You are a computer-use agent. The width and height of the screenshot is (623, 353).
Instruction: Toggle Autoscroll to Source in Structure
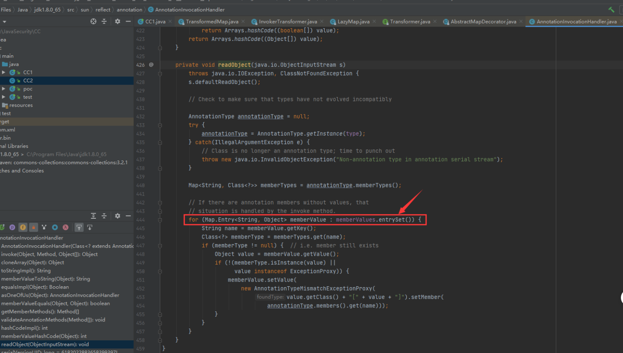point(79,227)
